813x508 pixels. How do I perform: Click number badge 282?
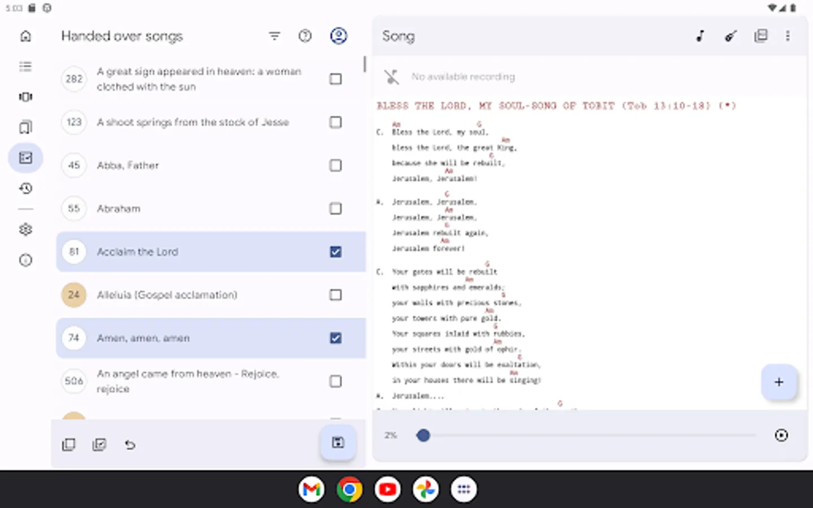click(x=74, y=79)
